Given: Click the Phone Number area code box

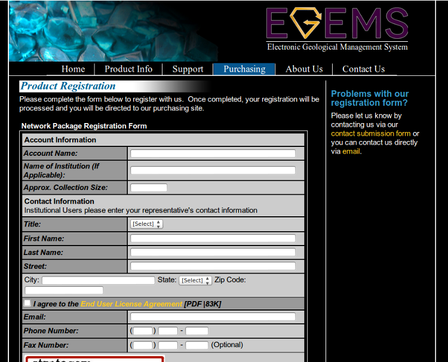Looking at the screenshot, I should 143,331.
